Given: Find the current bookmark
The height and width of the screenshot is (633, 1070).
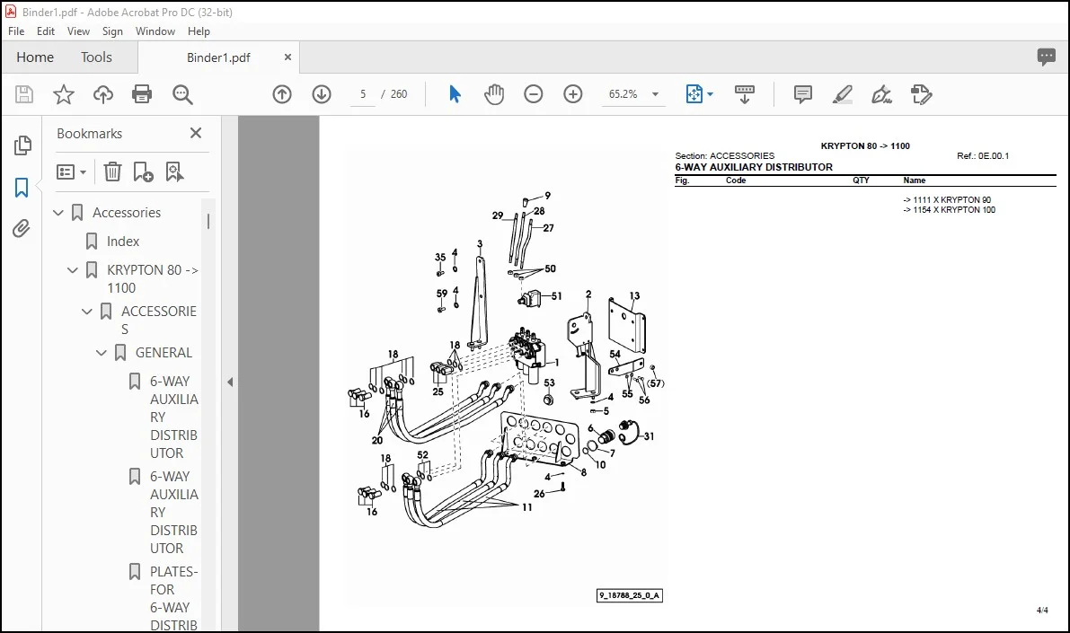Looking at the screenshot, I should tap(174, 171).
